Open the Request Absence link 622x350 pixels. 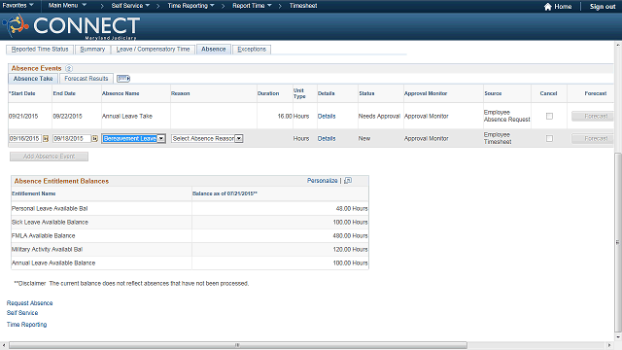(x=30, y=303)
